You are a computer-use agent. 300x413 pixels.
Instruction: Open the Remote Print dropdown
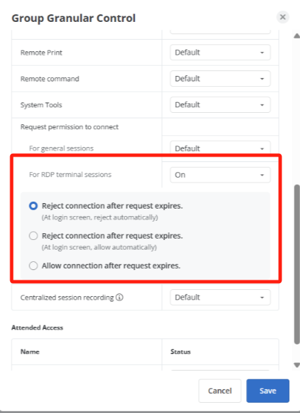coord(220,53)
